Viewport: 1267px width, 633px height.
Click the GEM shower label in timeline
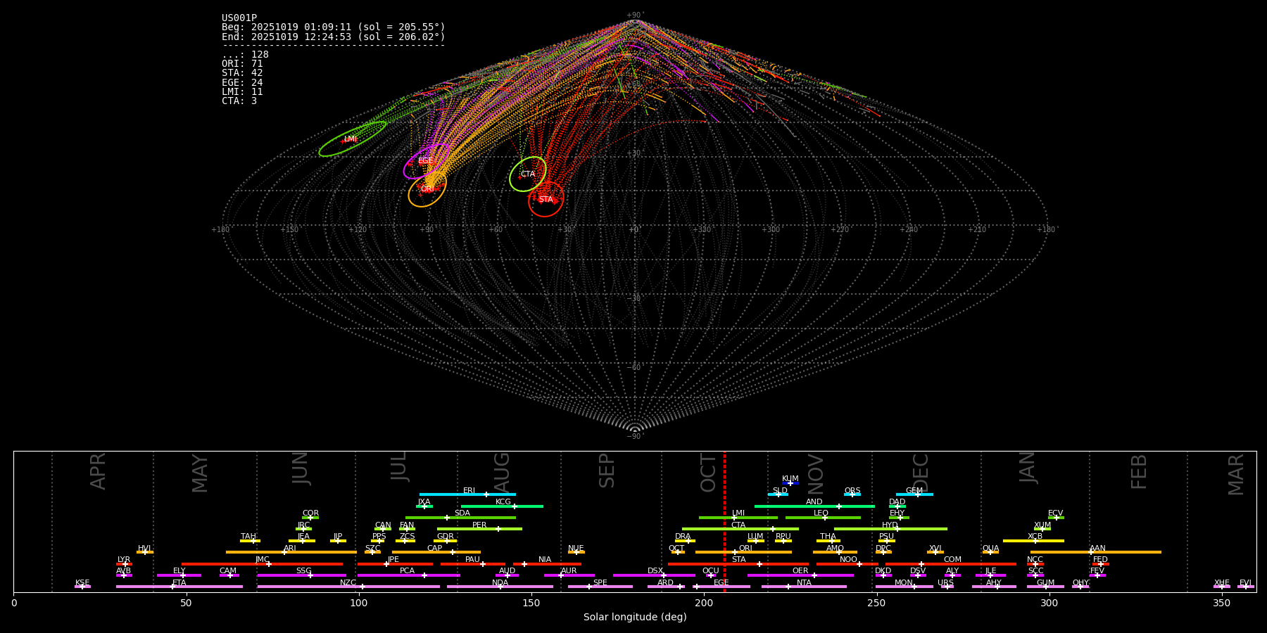(914, 490)
